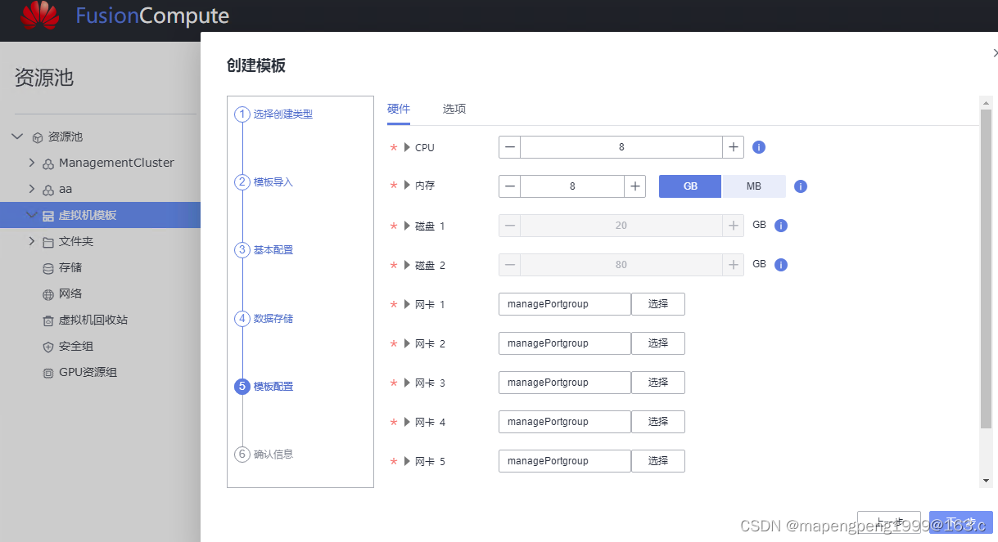
Task: Select step 6 确认信息
Action: pos(264,455)
